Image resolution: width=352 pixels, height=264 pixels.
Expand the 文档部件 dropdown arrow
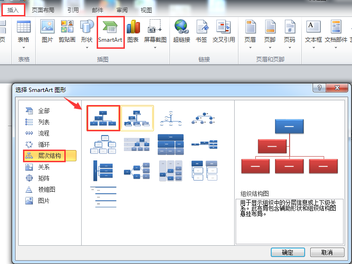click(336, 47)
